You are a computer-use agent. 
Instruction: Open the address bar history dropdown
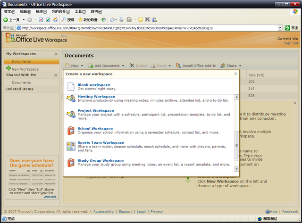tap(280, 28)
